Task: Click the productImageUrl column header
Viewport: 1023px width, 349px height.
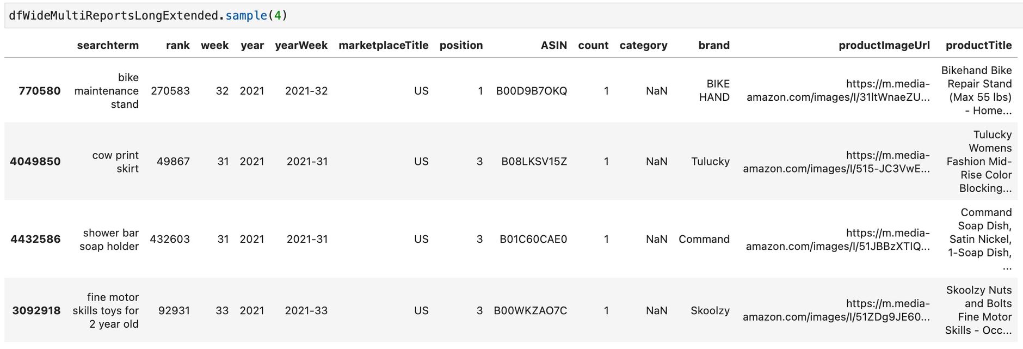Action: [x=884, y=45]
